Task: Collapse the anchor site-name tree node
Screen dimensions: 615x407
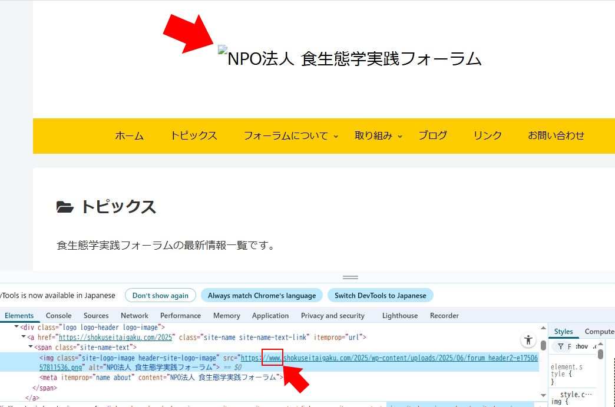Action: pyautogui.click(x=24, y=337)
